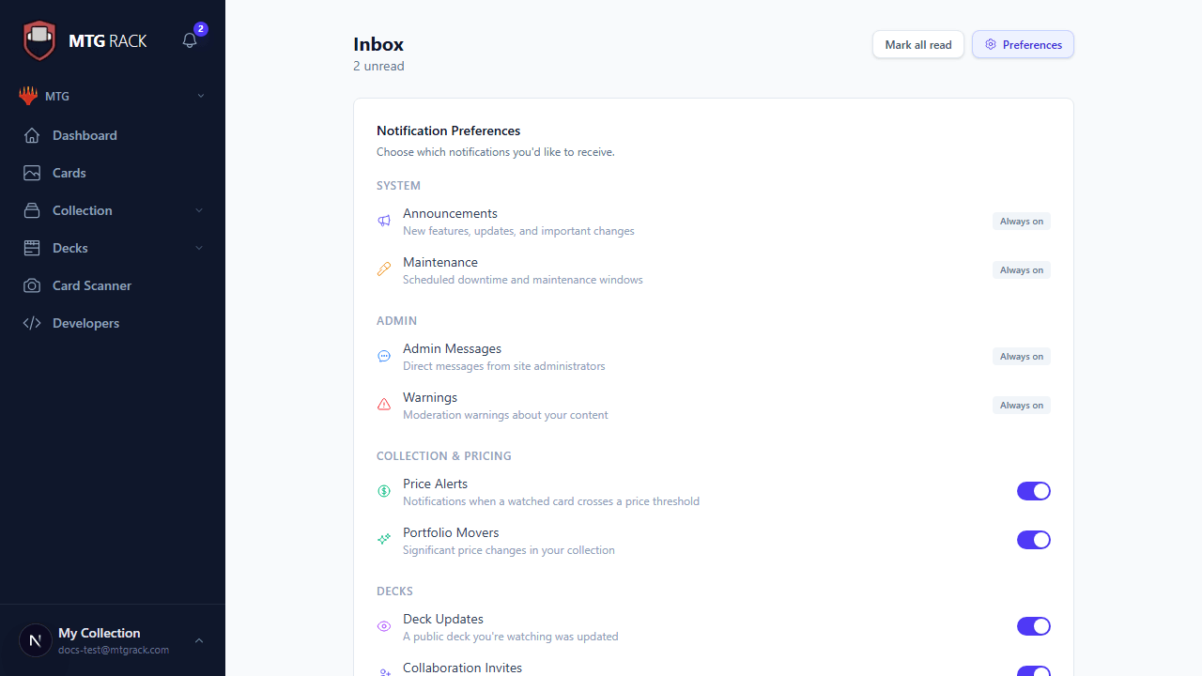Click the Deck Updates eye icon
1202x676 pixels.
[x=383, y=625]
